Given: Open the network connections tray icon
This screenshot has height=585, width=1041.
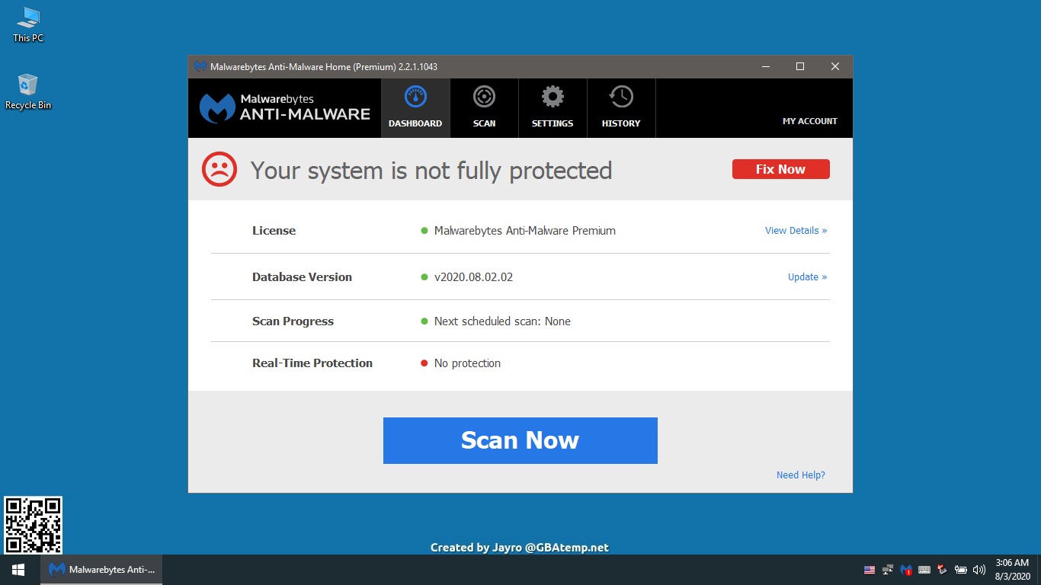Looking at the screenshot, I should (x=888, y=570).
